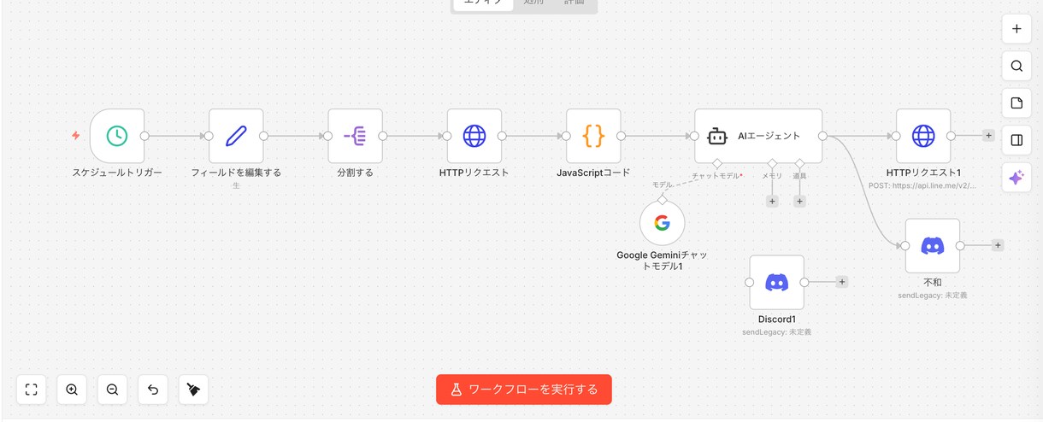Click the Discord1 input connector circle
The image size is (1043, 422).
750,282
